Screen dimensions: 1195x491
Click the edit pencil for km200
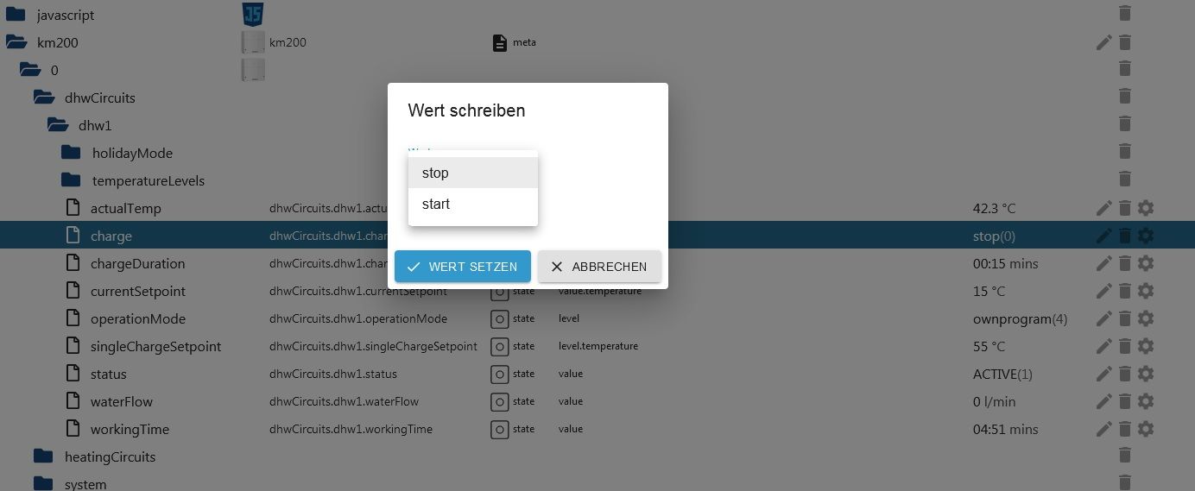pos(1103,42)
